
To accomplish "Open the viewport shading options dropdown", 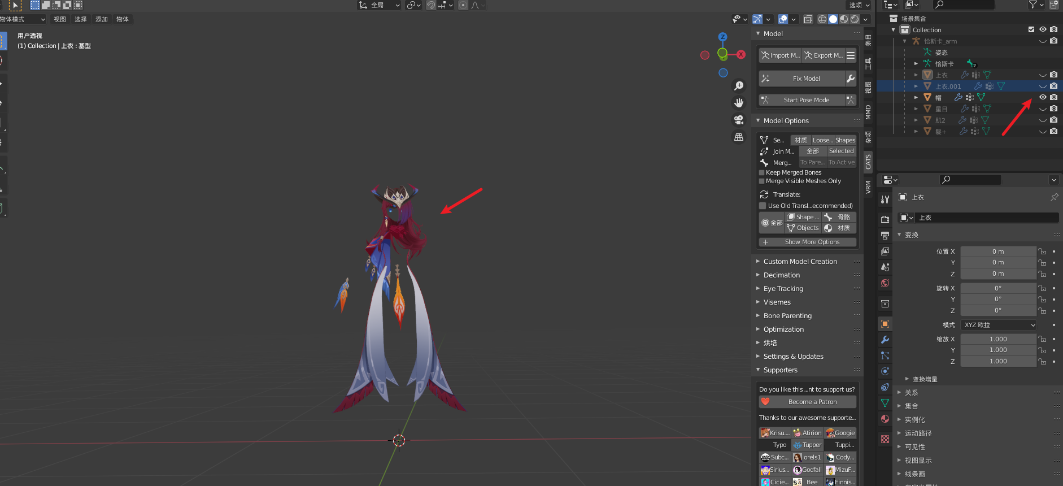I will [865, 19].
